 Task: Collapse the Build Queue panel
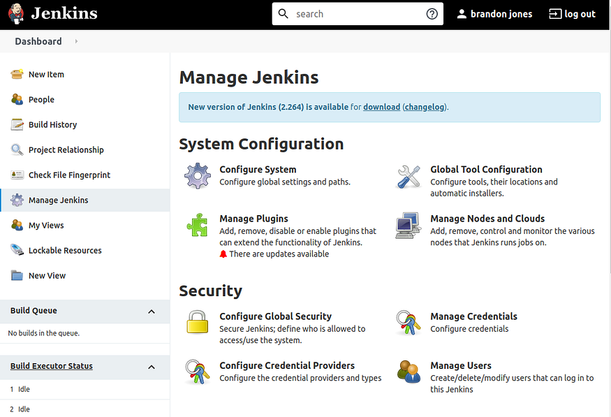coord(152,312)
